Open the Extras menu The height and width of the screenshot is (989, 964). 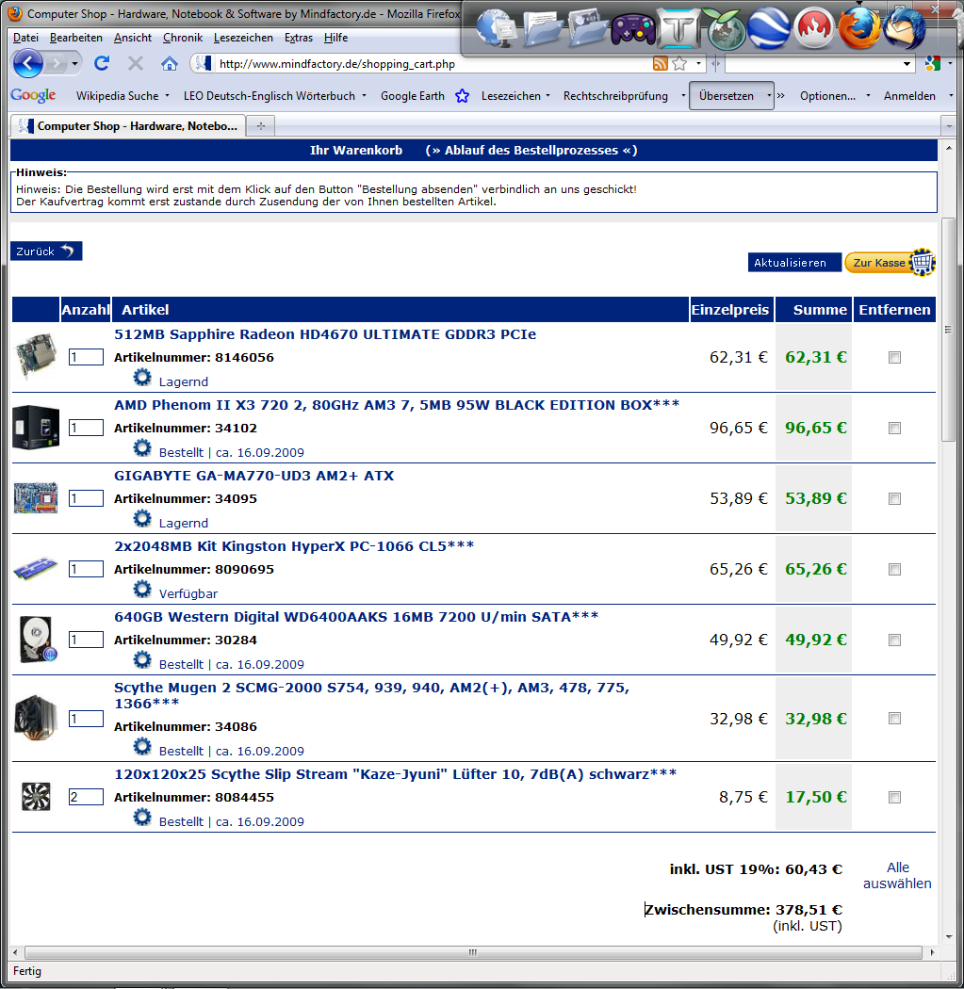tap(299, 38)
